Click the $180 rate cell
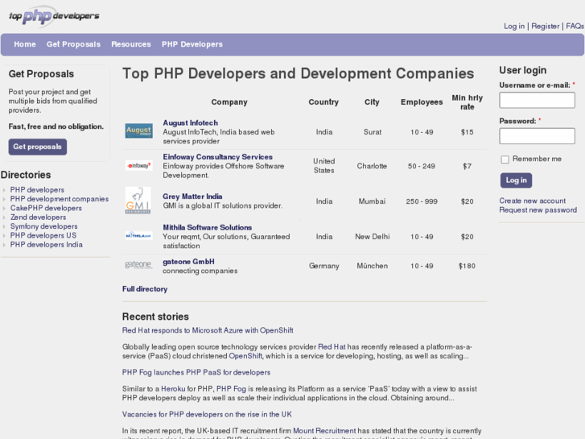 [467, 266]
